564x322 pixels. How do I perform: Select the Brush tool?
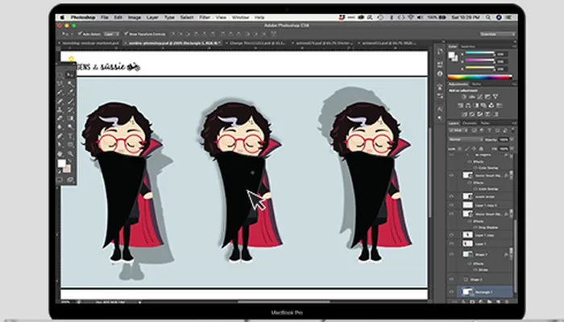pyautogui.click(x=70, y=101)
